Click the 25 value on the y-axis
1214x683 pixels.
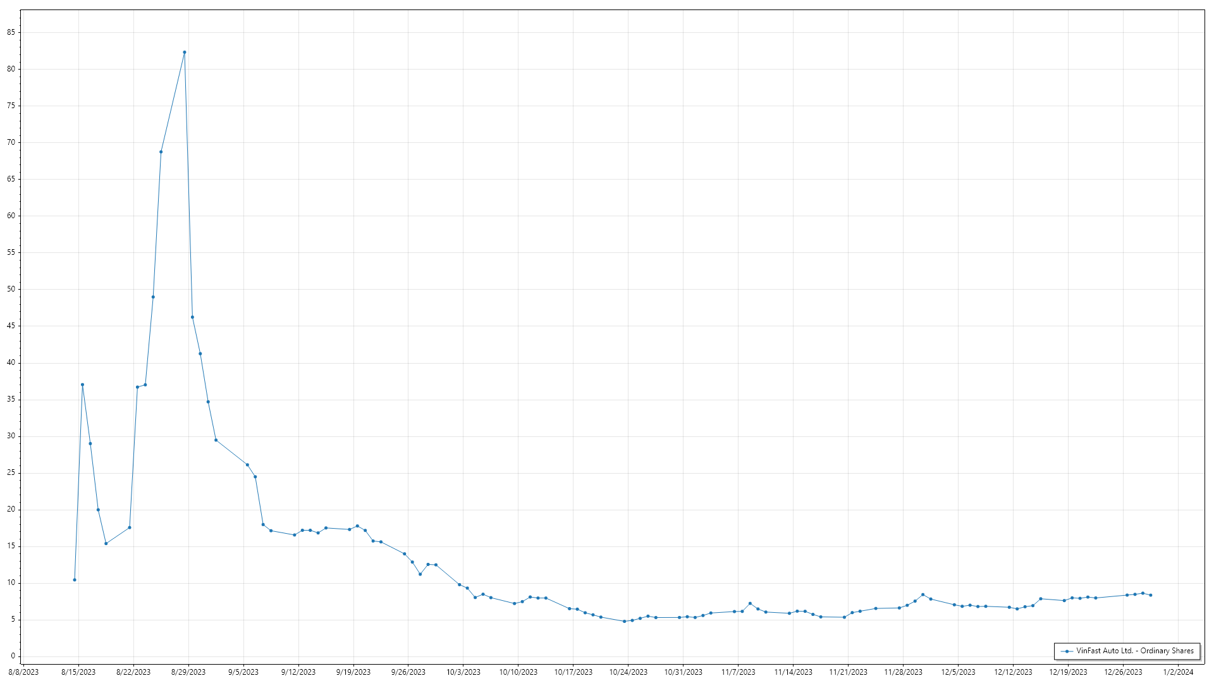(11, 473)
